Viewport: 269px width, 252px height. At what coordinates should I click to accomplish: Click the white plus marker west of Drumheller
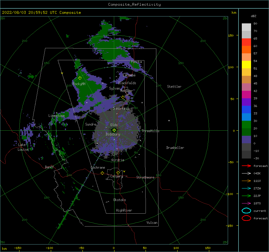point(169,120)
